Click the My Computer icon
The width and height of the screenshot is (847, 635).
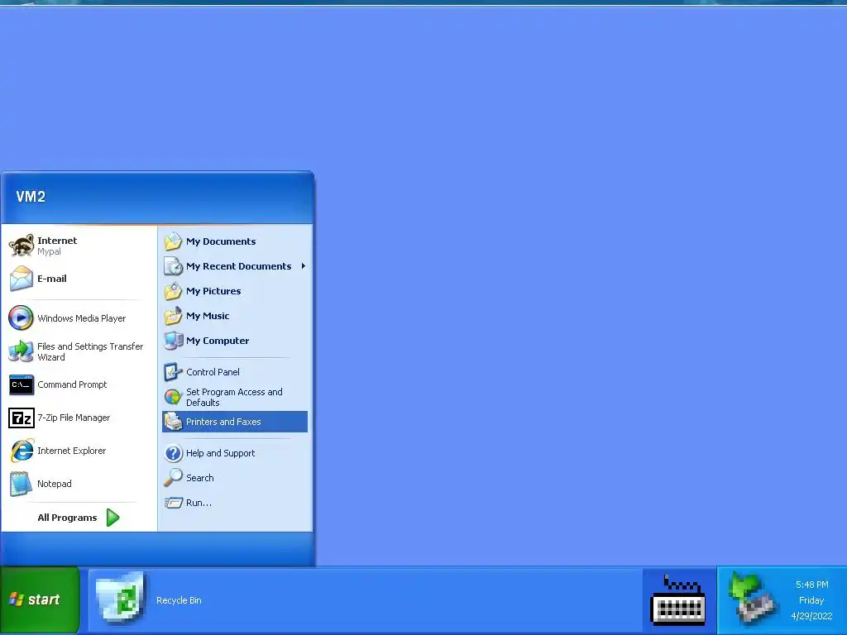[174, 341]
